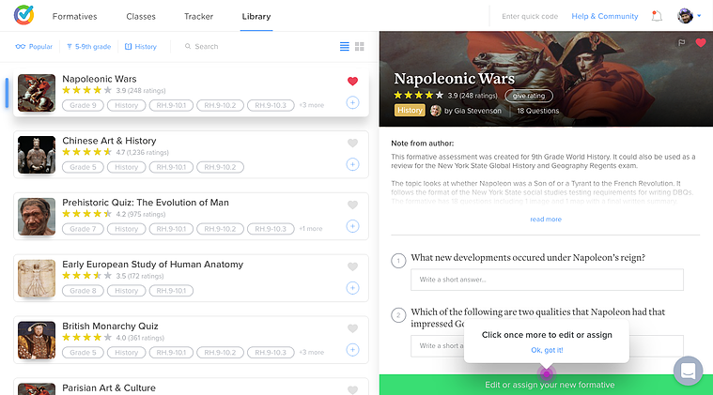Image resolution: width=713 pixels, height=395 pixels.
Task: Click the give rating button
Action: pyautogui.click(x=529, y=96)
